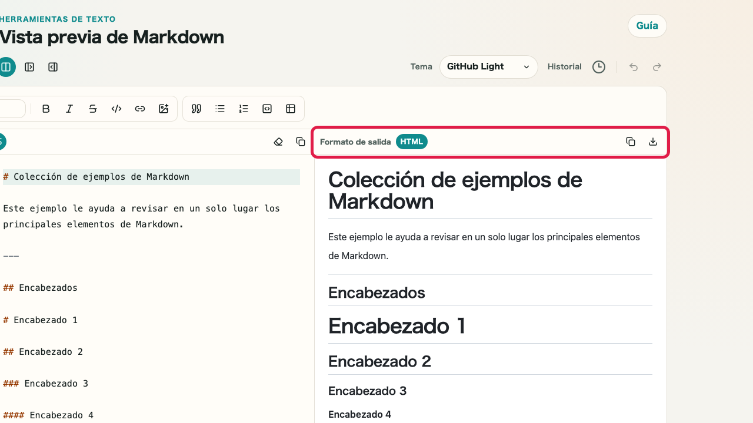Click preview heading 'Encabezado 3'
Screen dimensions: 753x423
(x=368, y=391)
